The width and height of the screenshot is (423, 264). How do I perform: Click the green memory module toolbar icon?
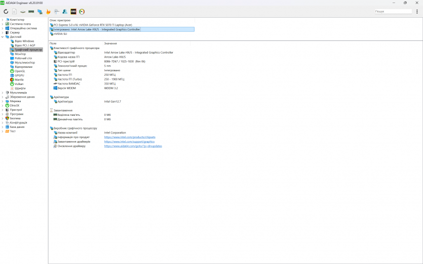tap(31, 11)
